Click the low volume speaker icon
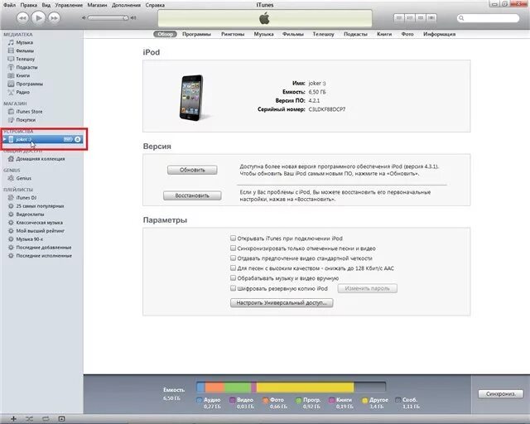Viewport: 530px width, 424px height. (84, 17)
